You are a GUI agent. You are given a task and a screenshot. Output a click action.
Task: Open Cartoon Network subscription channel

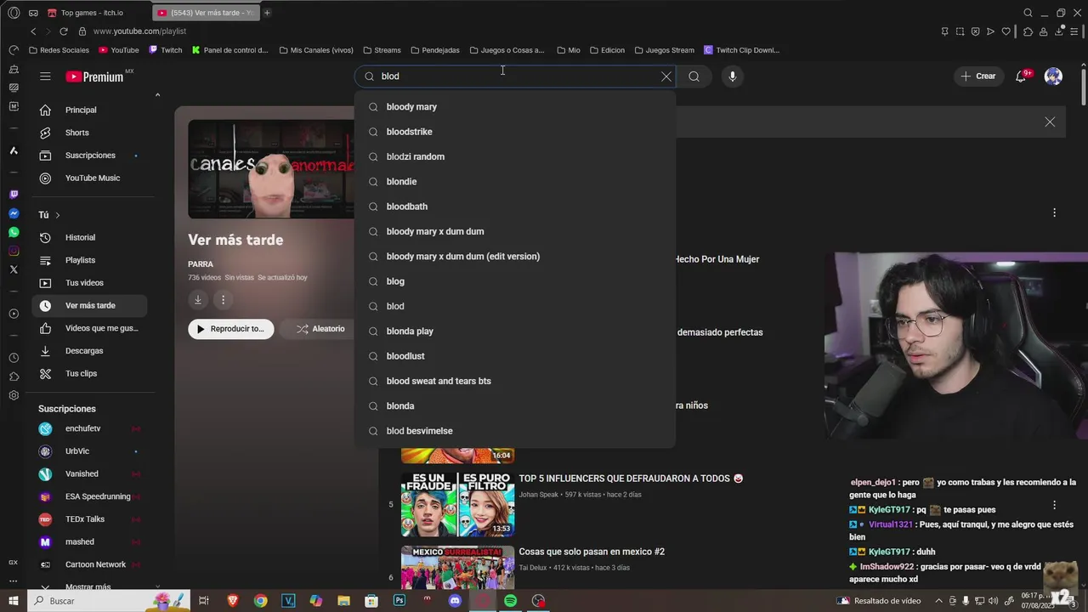89,564
